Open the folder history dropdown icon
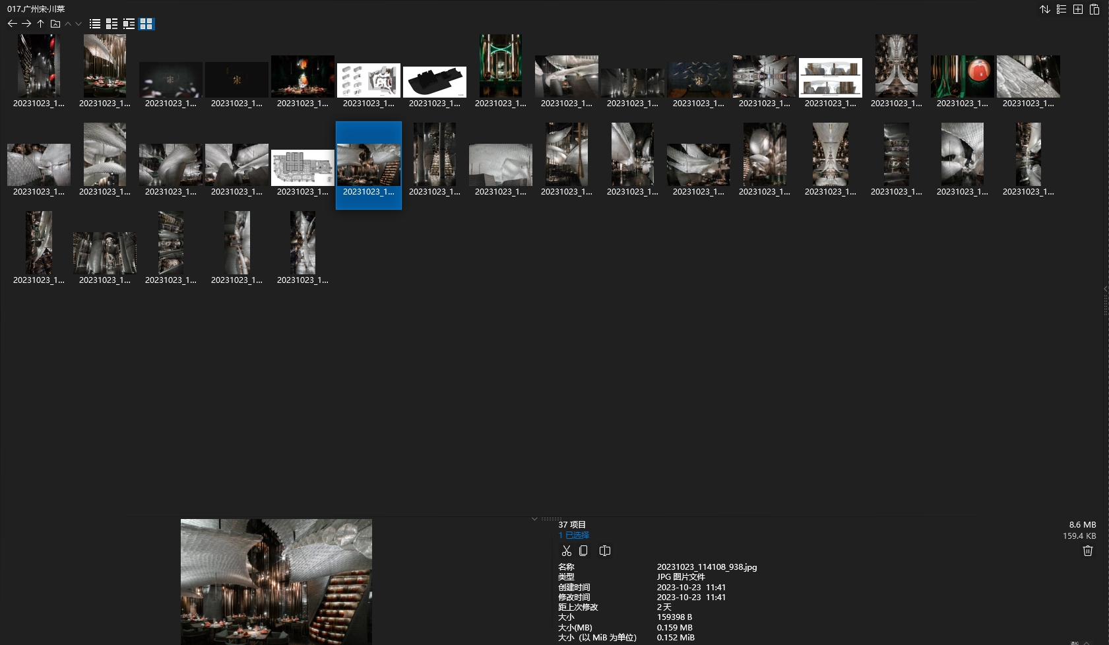Screen dimensions: 1109x645 (x=55, y=24)
